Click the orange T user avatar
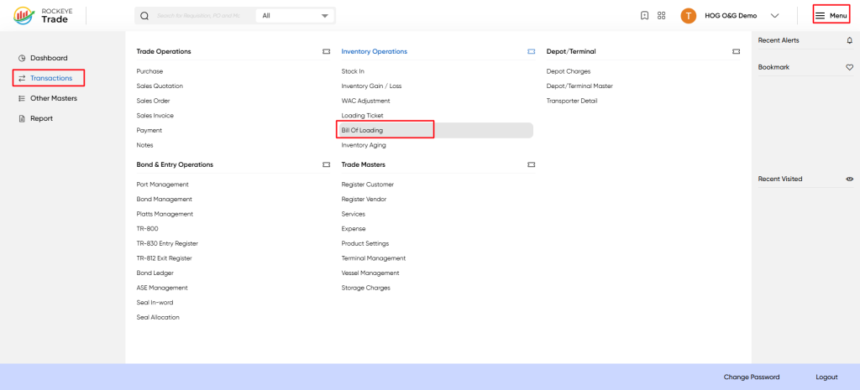The image size is (860, 390). click(x=689, y=16)
